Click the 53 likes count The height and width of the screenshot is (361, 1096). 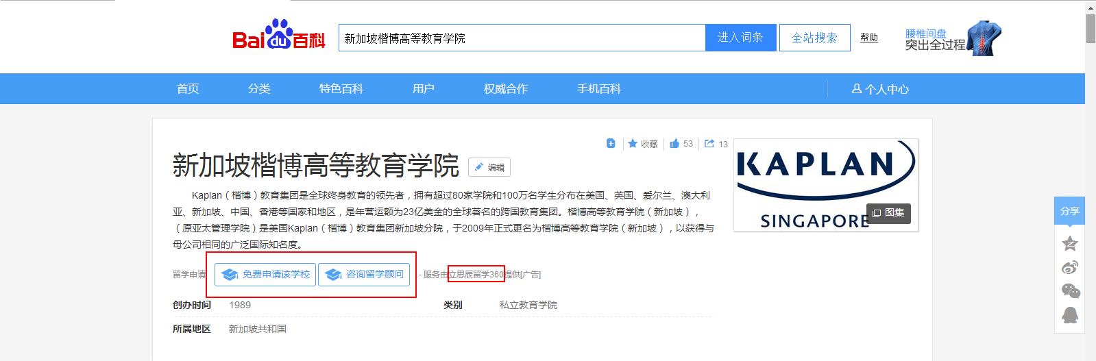688,144
